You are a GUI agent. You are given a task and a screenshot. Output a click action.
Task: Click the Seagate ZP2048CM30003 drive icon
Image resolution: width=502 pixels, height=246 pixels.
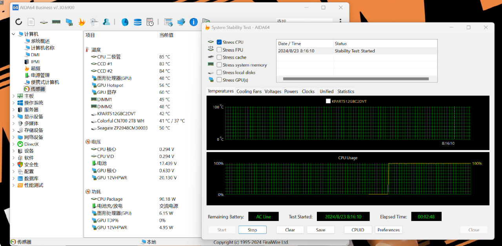pos(94,128)
